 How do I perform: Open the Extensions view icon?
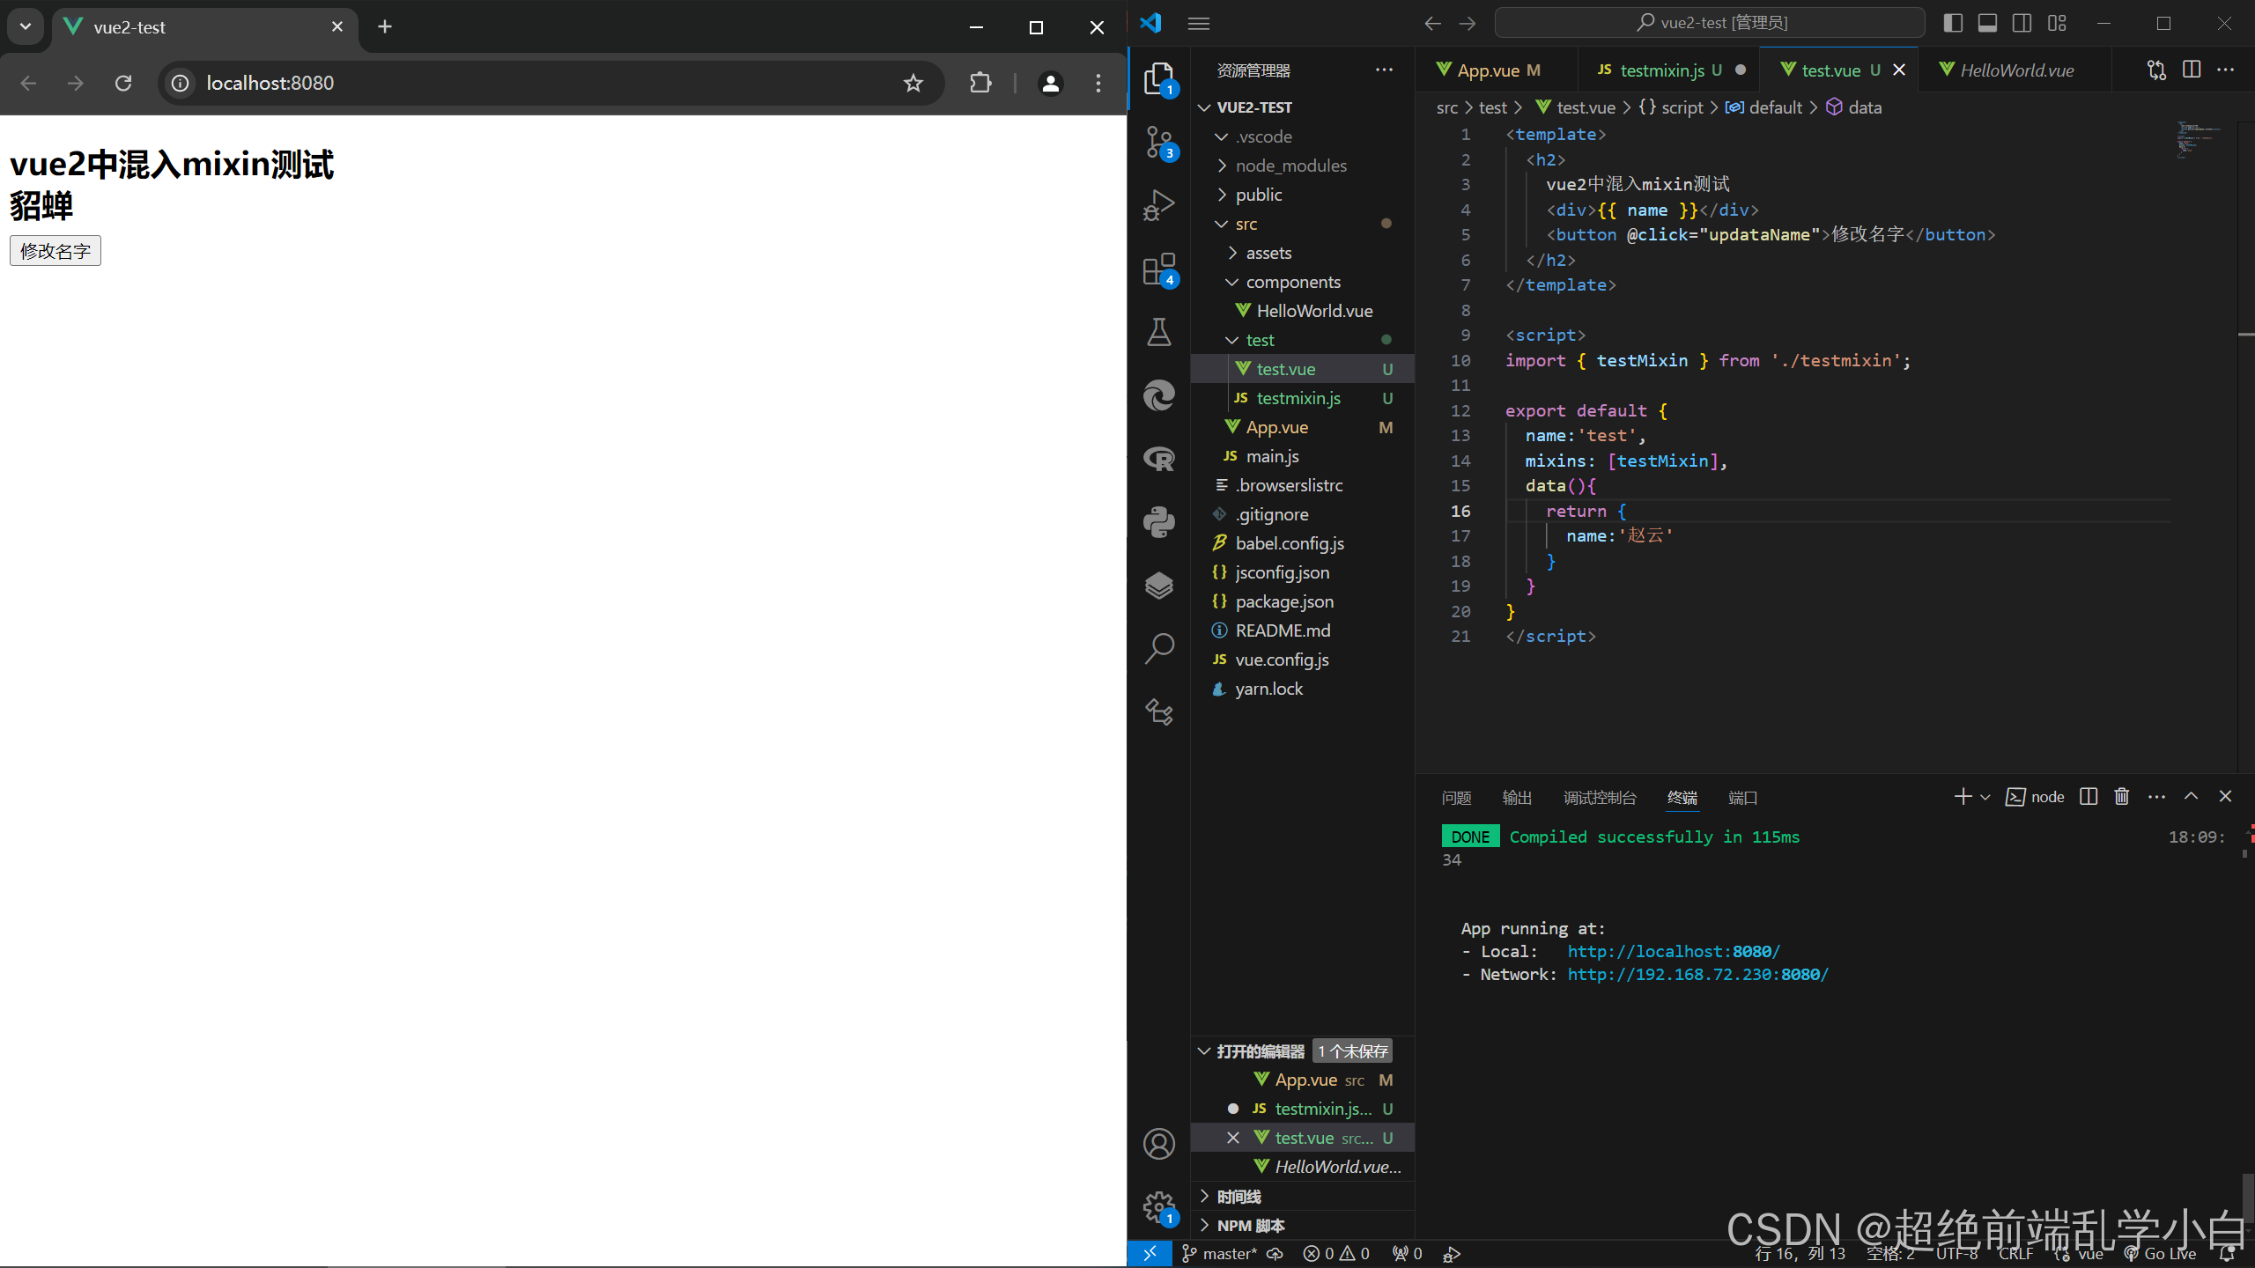click(1158, 269)
